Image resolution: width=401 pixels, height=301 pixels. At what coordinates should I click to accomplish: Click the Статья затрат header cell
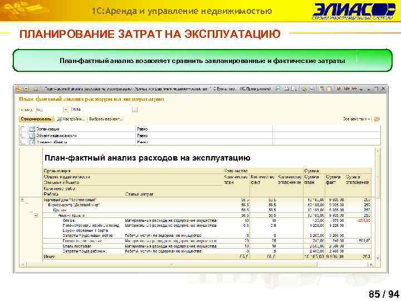point(139,194)
